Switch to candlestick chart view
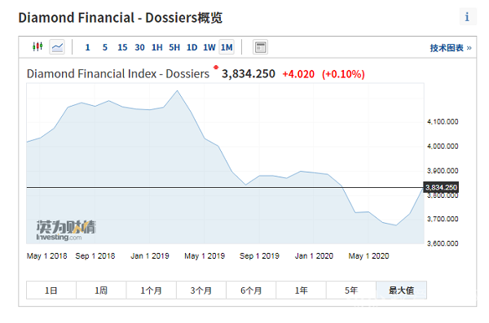This screenshot has width=489, height=323. (x=37, y=47)
